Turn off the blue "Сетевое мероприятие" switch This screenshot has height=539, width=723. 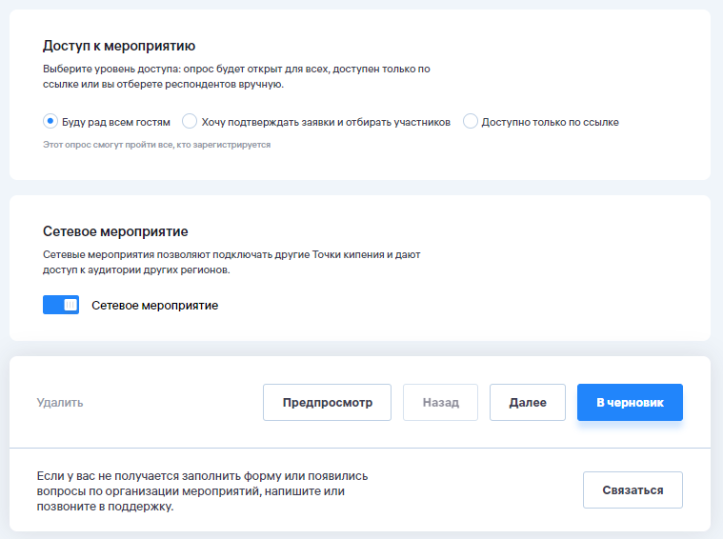click(x=61, y=305)
